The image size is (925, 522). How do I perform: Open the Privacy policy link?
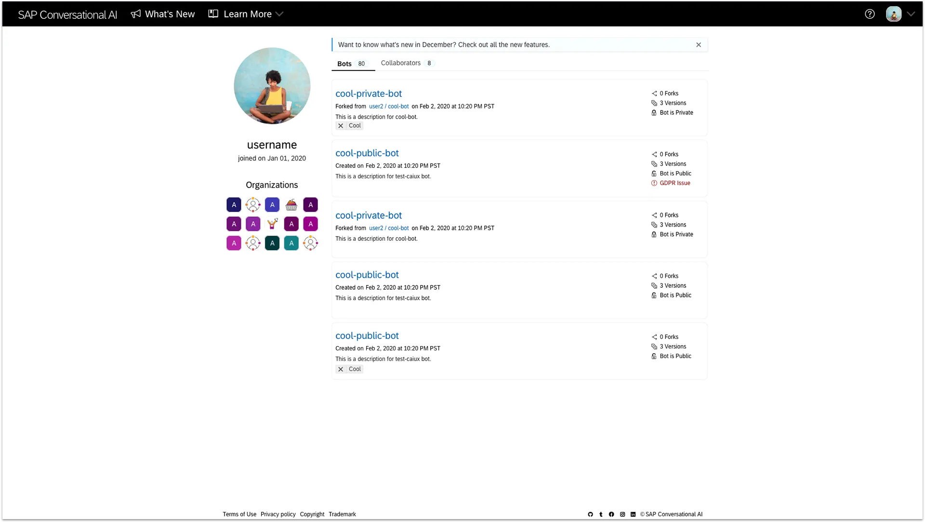[x=278, y=514]
